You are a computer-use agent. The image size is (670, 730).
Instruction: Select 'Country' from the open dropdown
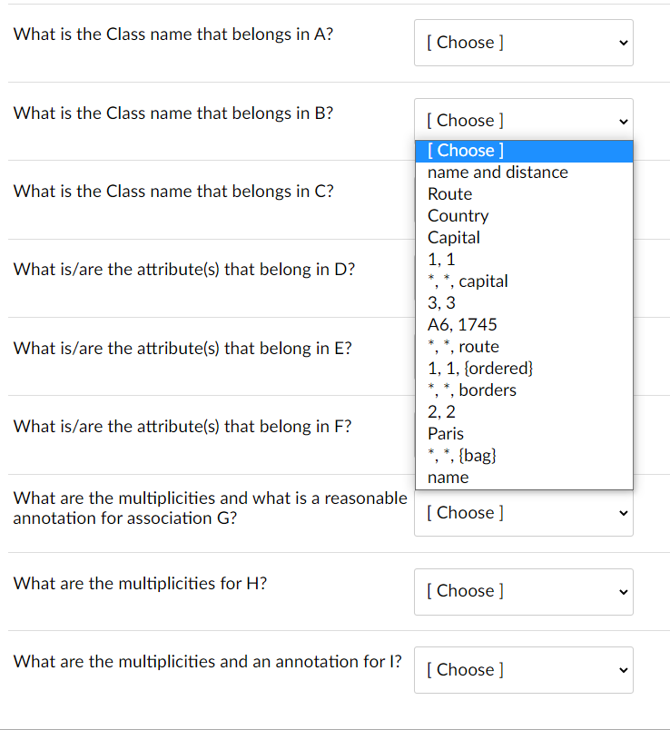click(x=458, y=215)
